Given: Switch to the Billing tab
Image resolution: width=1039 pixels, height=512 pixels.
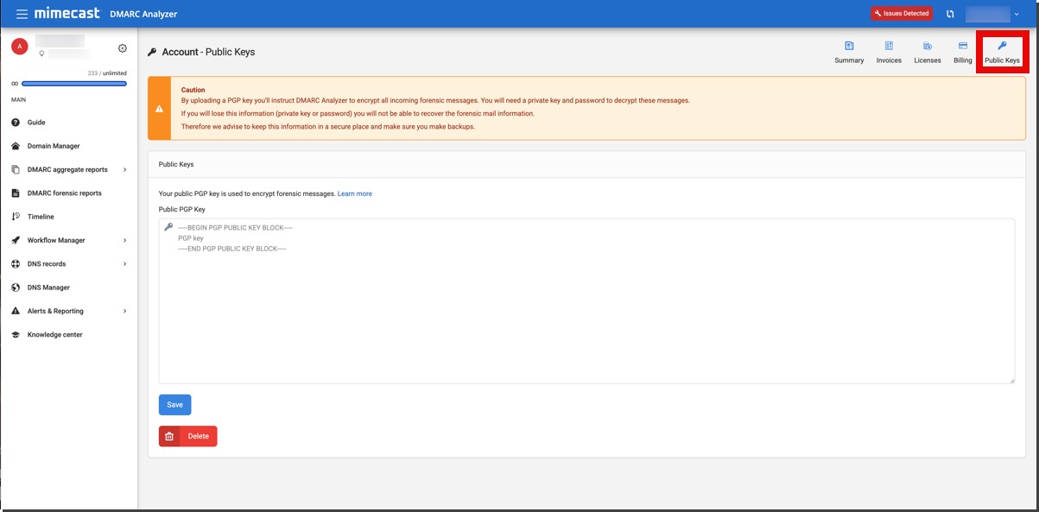Looking at the screenshot, I should (x=963, y=52).
